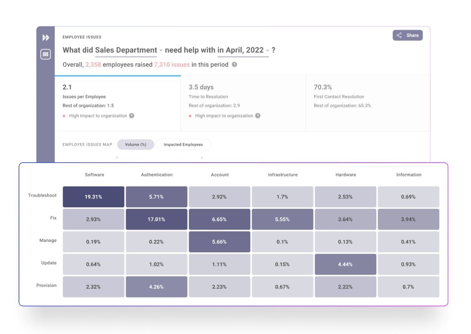Select the First Contact Resolution tab

click(x=368, y=103)
